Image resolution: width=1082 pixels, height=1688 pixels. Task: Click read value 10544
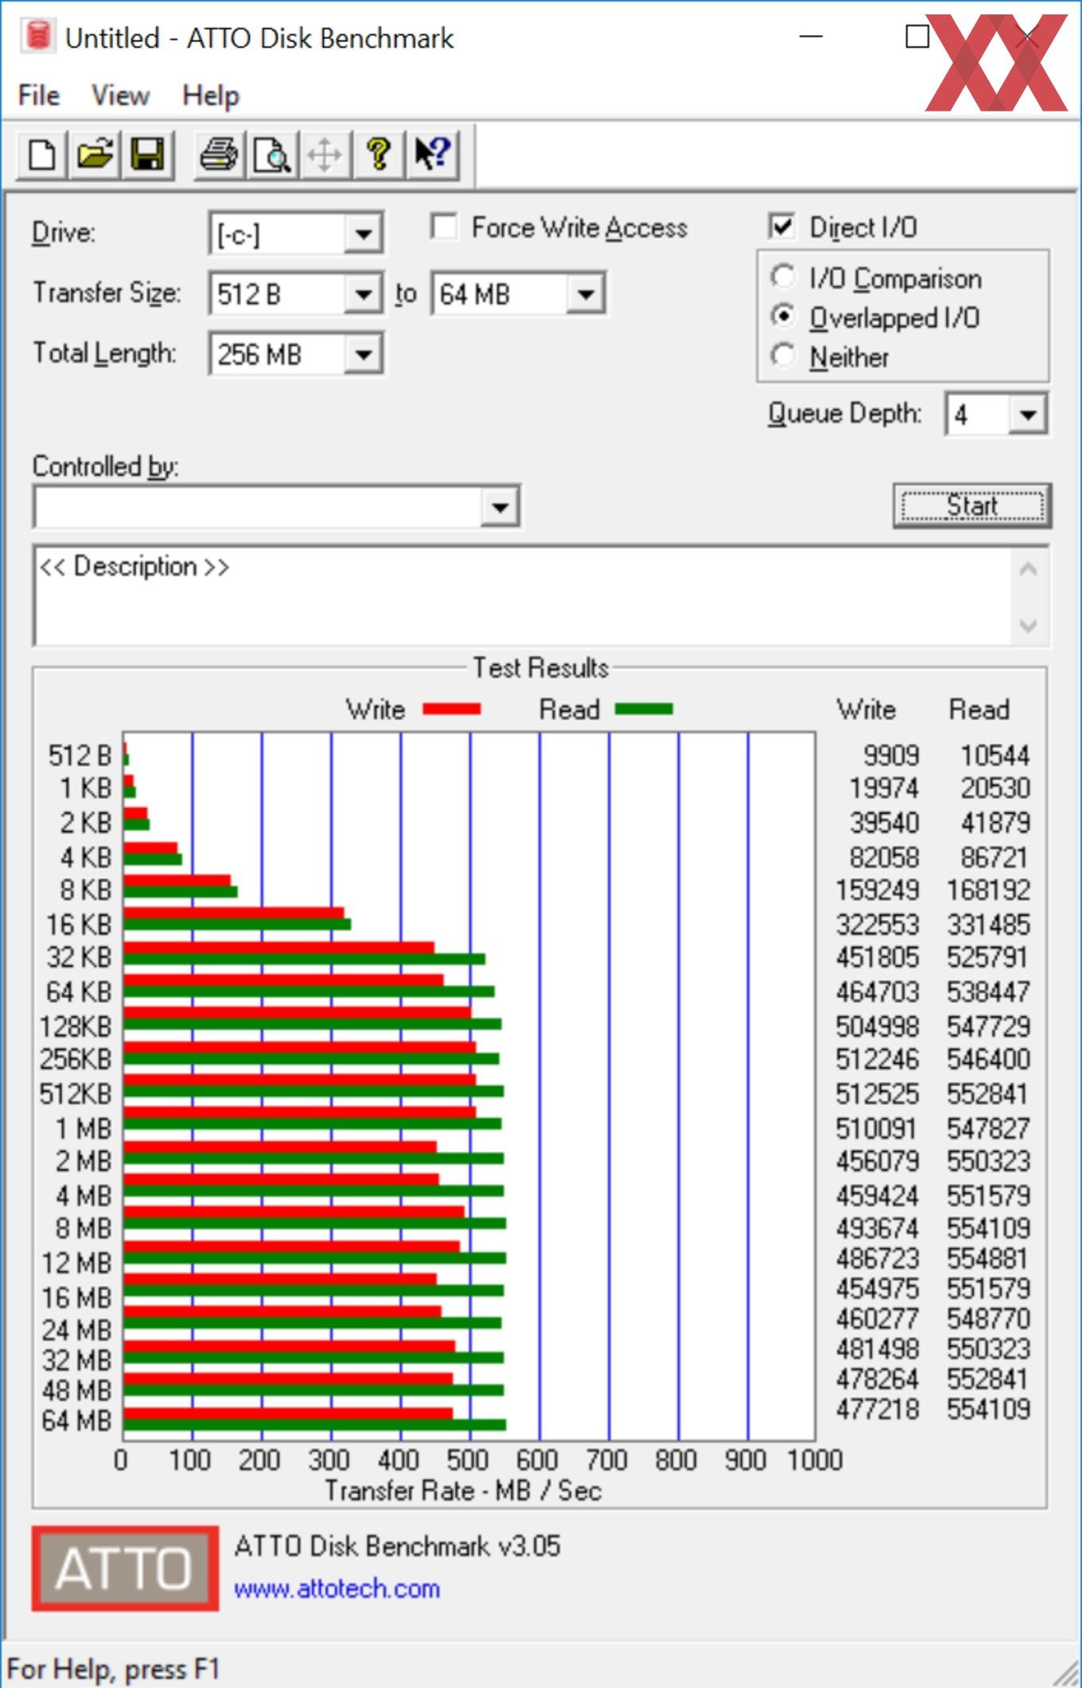point(995,755)
